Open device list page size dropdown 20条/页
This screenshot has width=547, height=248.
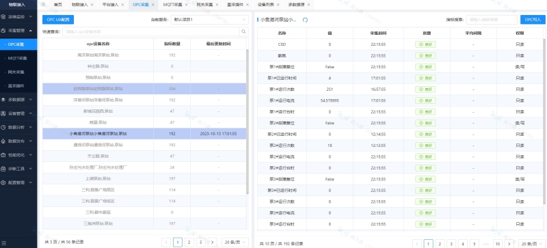point(235,242)
